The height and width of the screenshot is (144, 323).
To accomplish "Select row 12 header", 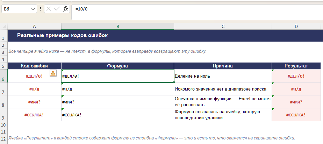I will [x=4, y=139].
